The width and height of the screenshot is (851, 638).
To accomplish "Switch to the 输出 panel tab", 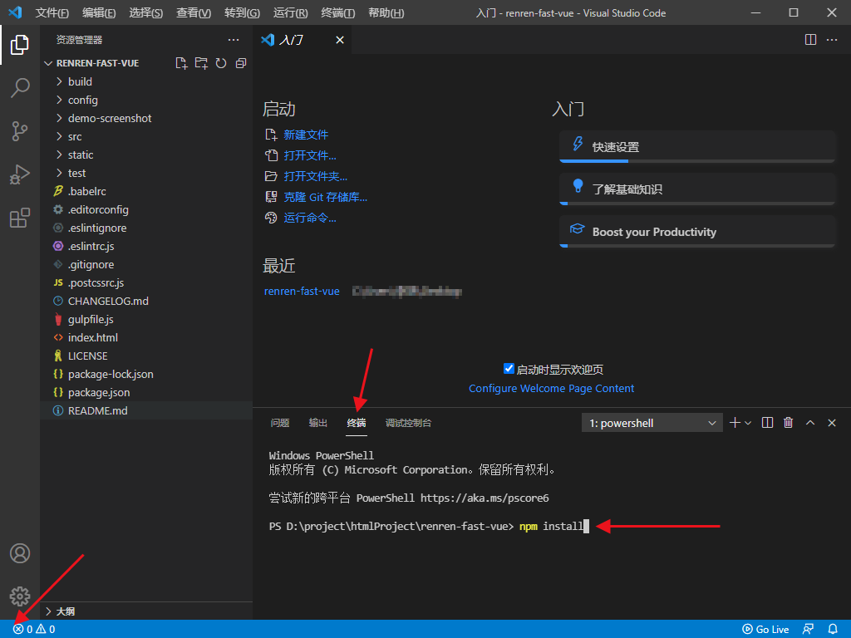I will [x=318, y=423].
